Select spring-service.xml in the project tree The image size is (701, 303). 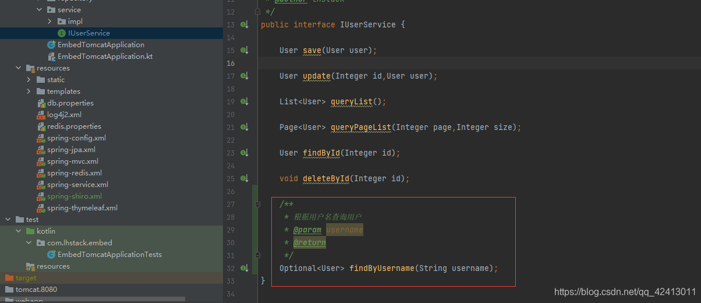click(x=77, y=185)
